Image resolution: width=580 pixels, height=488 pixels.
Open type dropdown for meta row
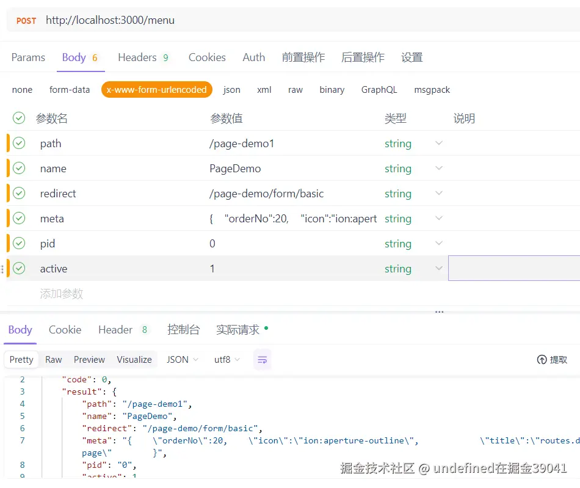tap(439, 218)
